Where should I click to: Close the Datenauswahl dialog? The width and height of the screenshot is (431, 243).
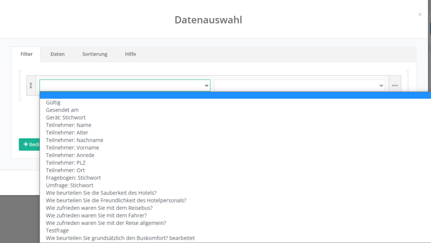419,15
